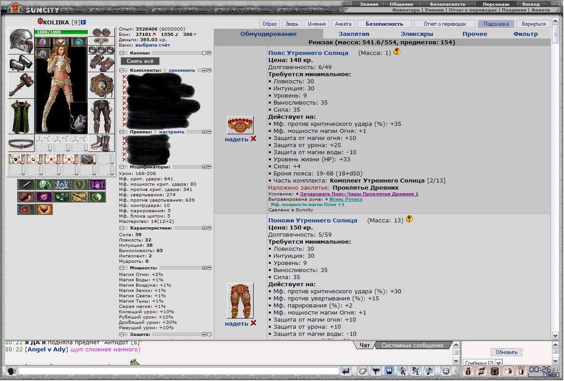Click yellow icon beside belt mass
This screenshot has height=381, width=564.
point(397,51)
